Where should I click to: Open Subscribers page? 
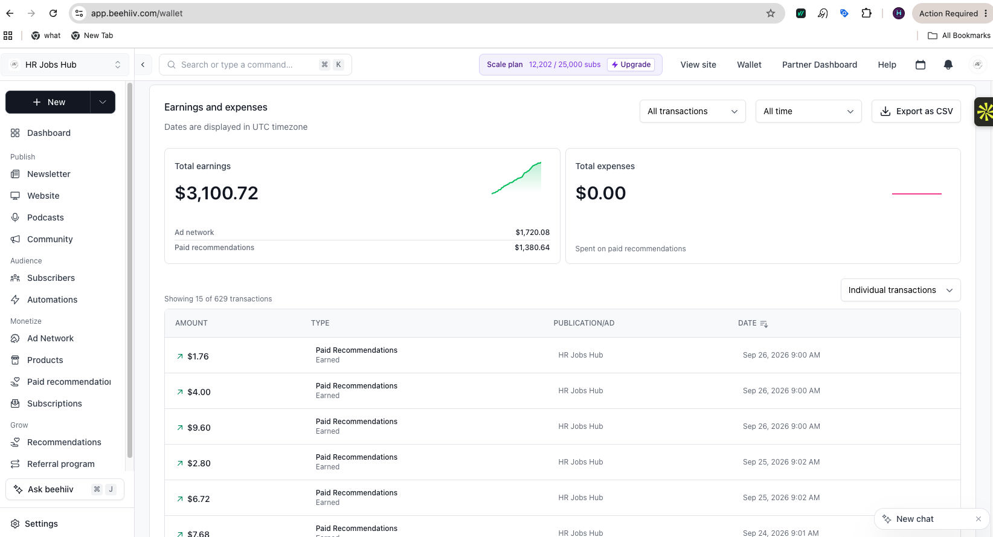[43, 278]
